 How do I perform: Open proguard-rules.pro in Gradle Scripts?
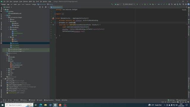(x=21, y=87)
